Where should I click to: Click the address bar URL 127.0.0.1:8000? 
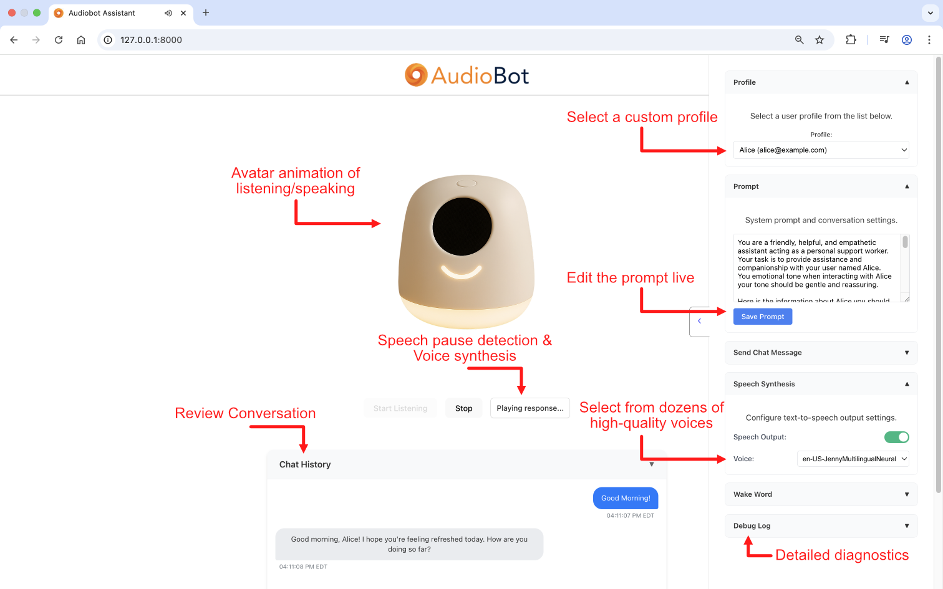pos(151,40)
